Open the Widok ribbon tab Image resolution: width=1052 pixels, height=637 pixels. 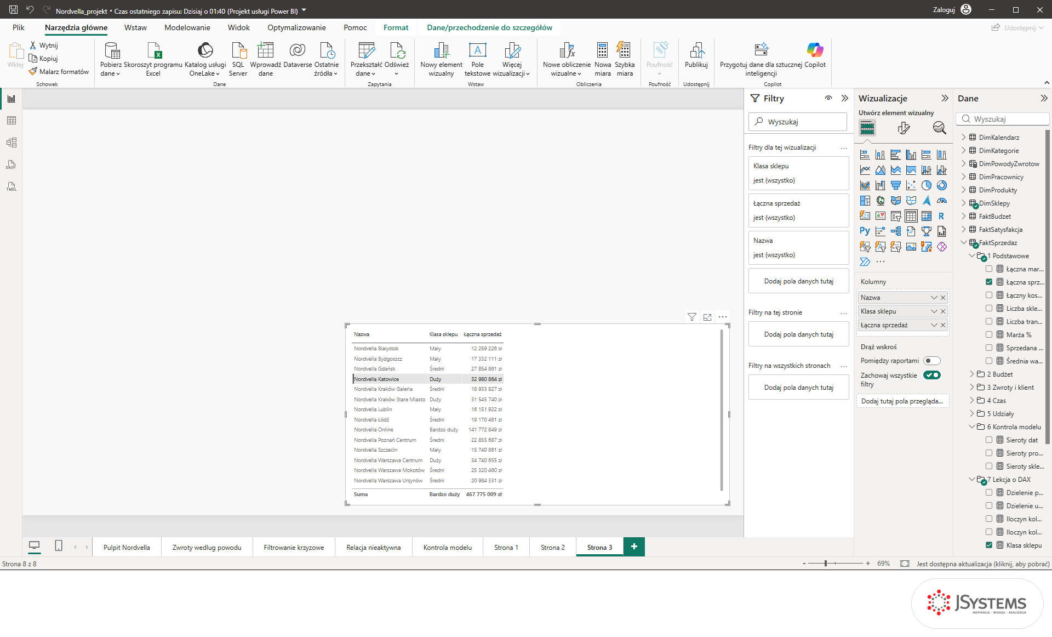(238, 27)
